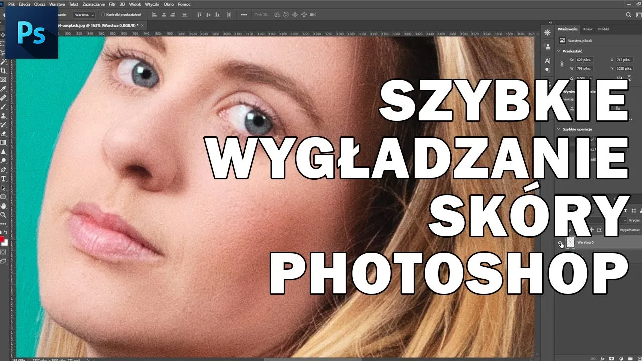
Task: Select the Pen tool
Action: point(3,170)
